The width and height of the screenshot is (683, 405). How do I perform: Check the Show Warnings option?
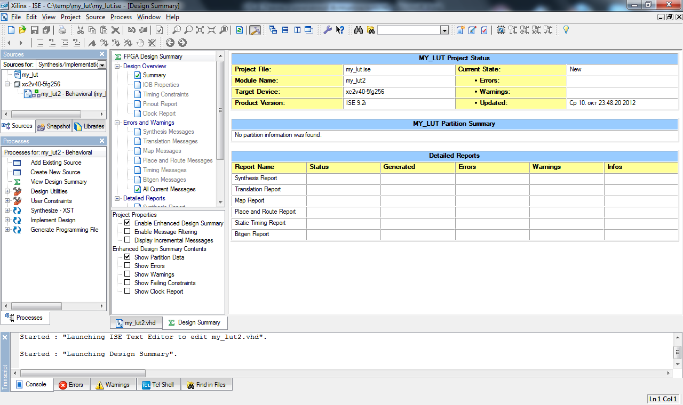point(127,274)
